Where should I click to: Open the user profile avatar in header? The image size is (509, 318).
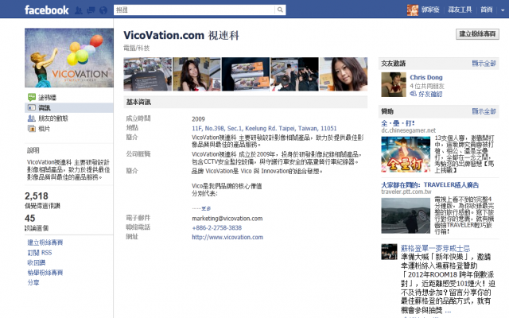(413, 10)
